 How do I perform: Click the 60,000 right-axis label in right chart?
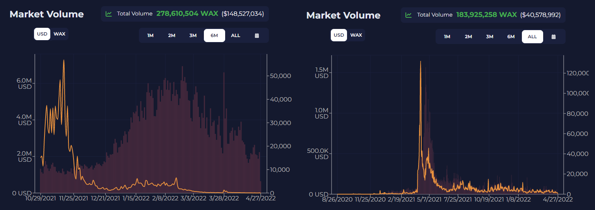tap(578, 134)
